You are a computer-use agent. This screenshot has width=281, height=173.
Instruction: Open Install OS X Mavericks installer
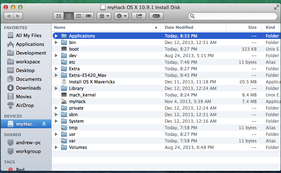(64, 82)
